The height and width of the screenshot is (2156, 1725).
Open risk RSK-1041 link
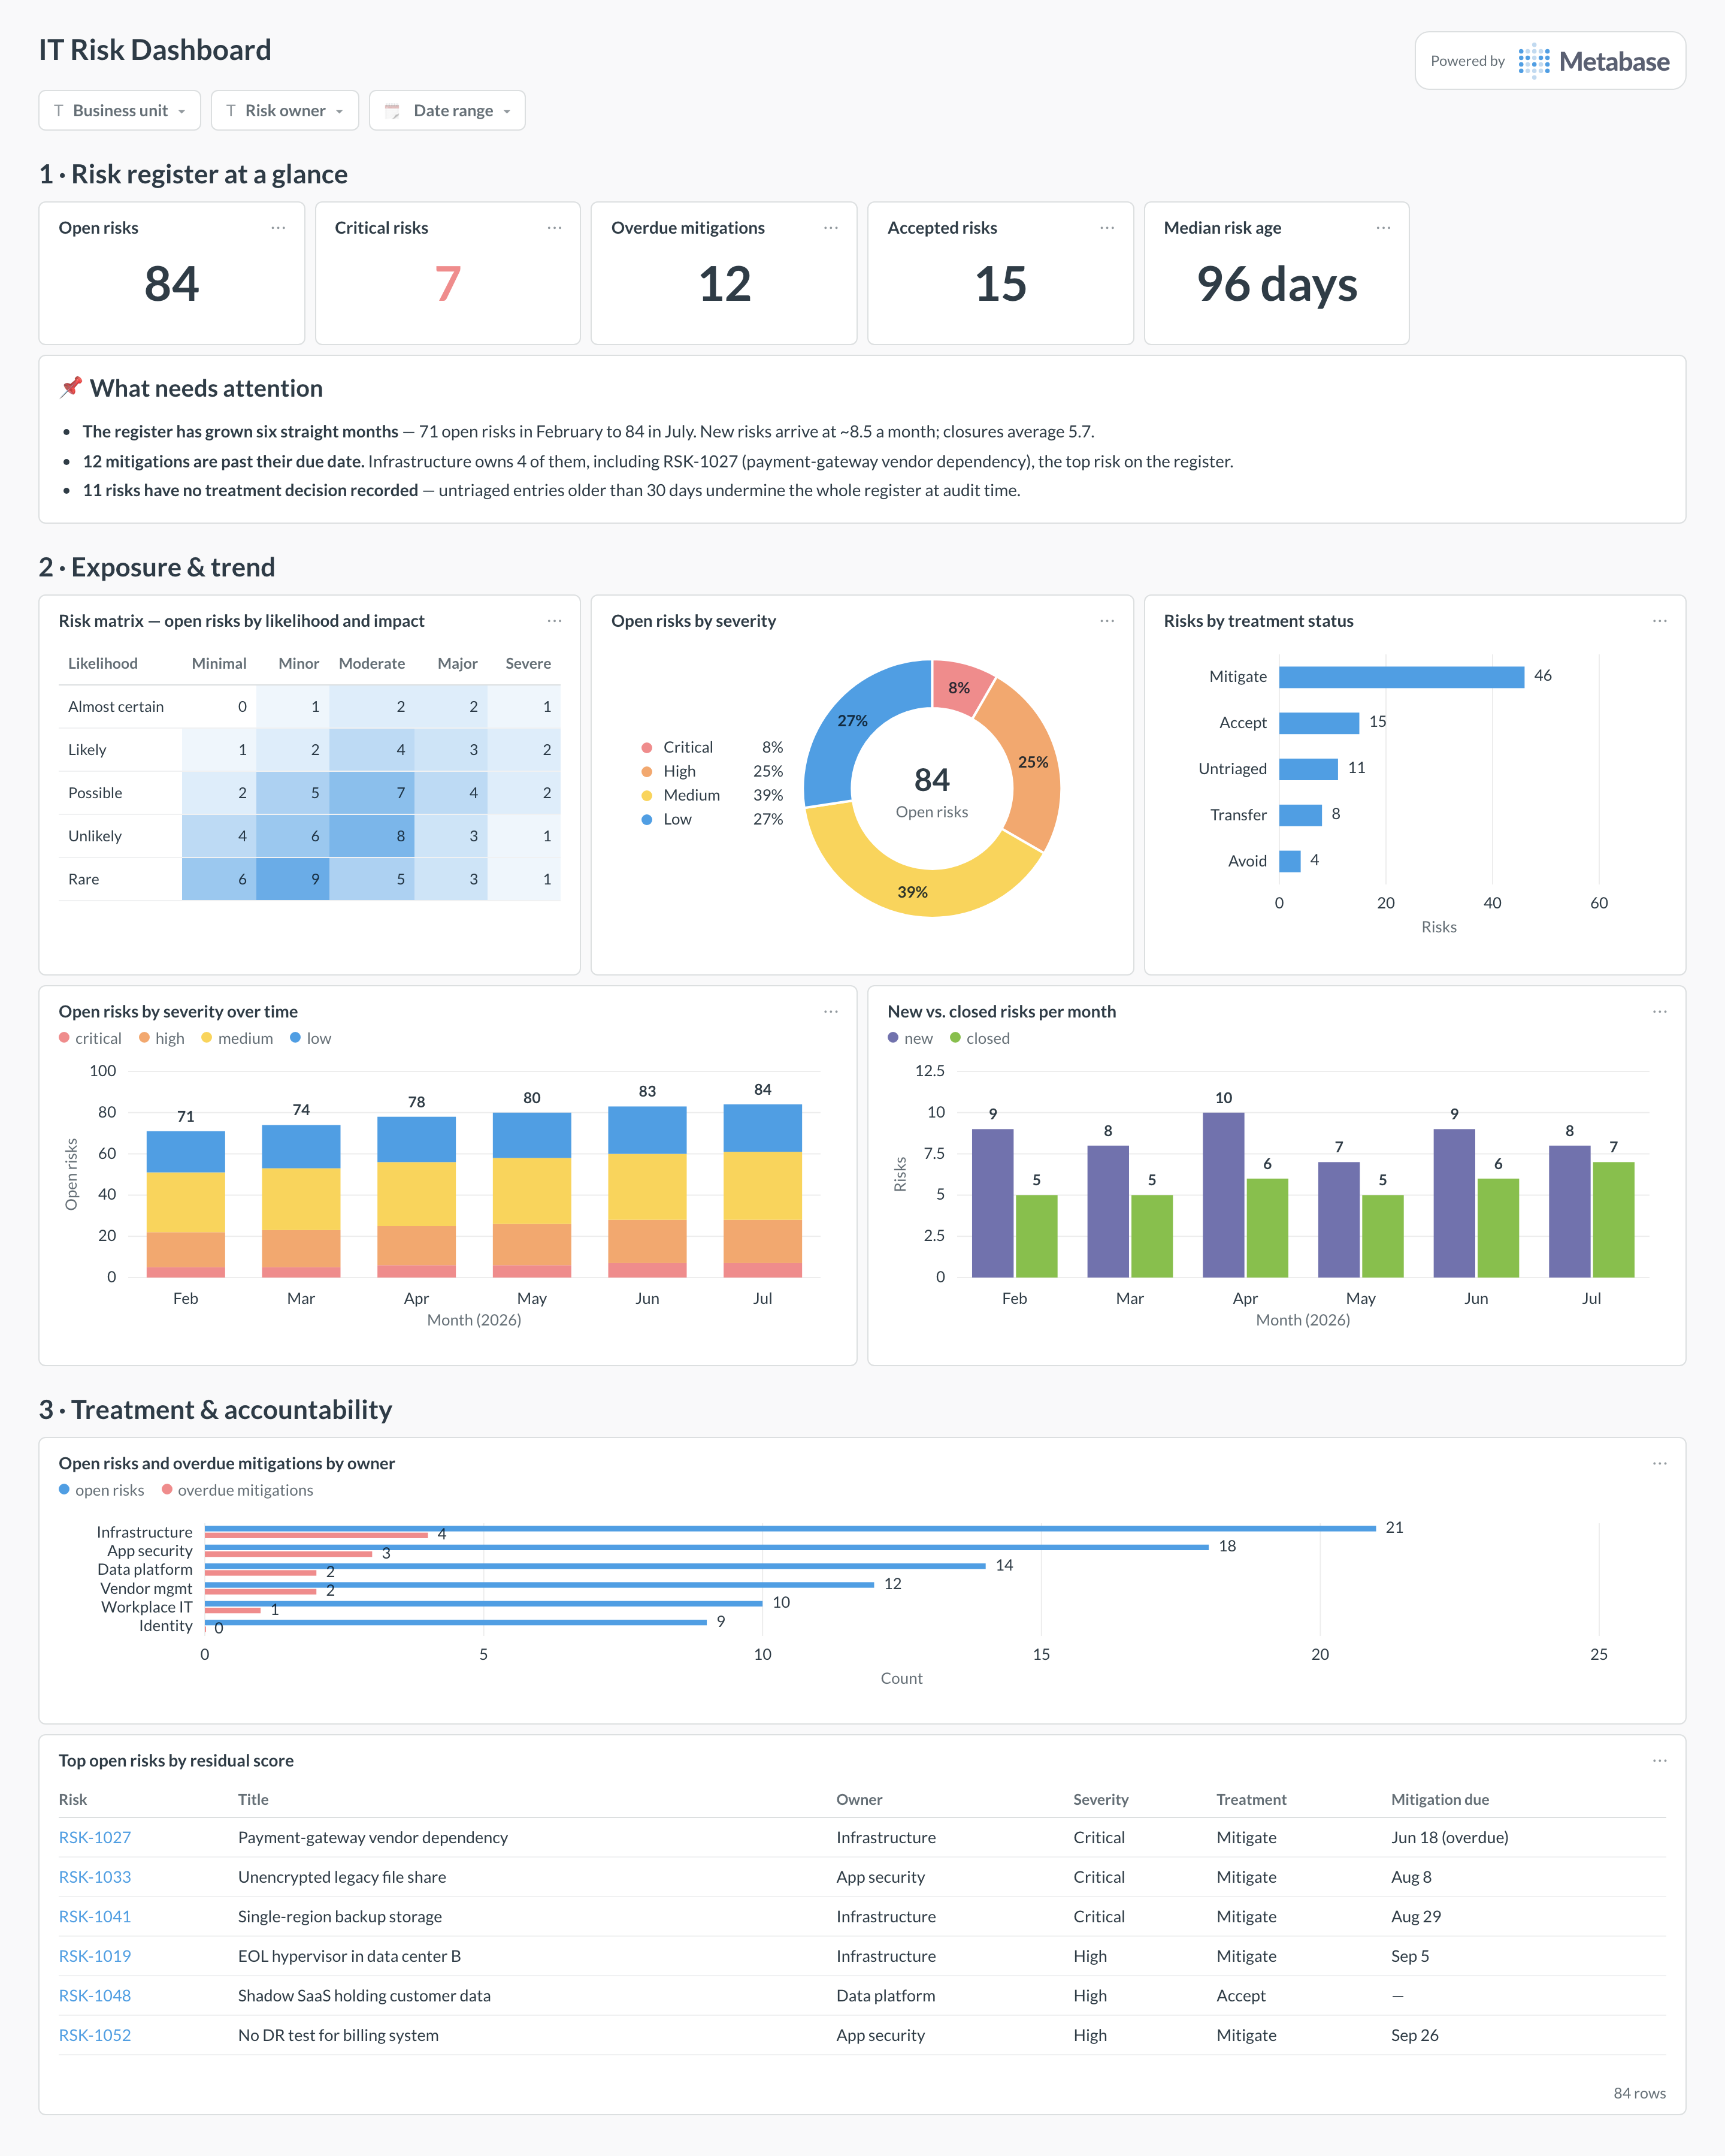tap(95, 1917)
